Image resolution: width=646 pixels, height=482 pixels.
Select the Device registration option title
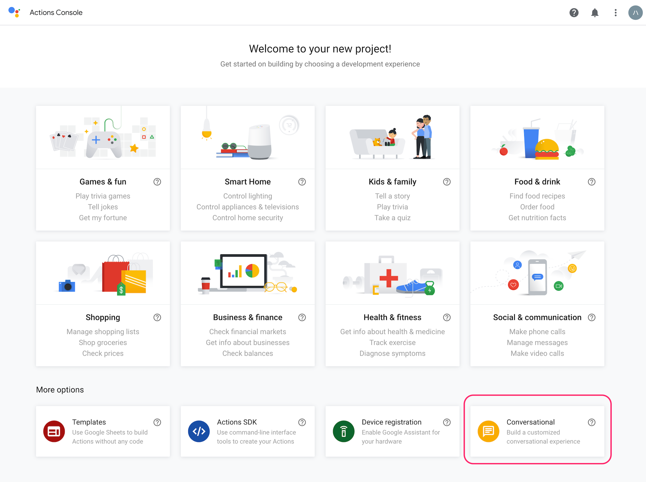click(391, 422)
